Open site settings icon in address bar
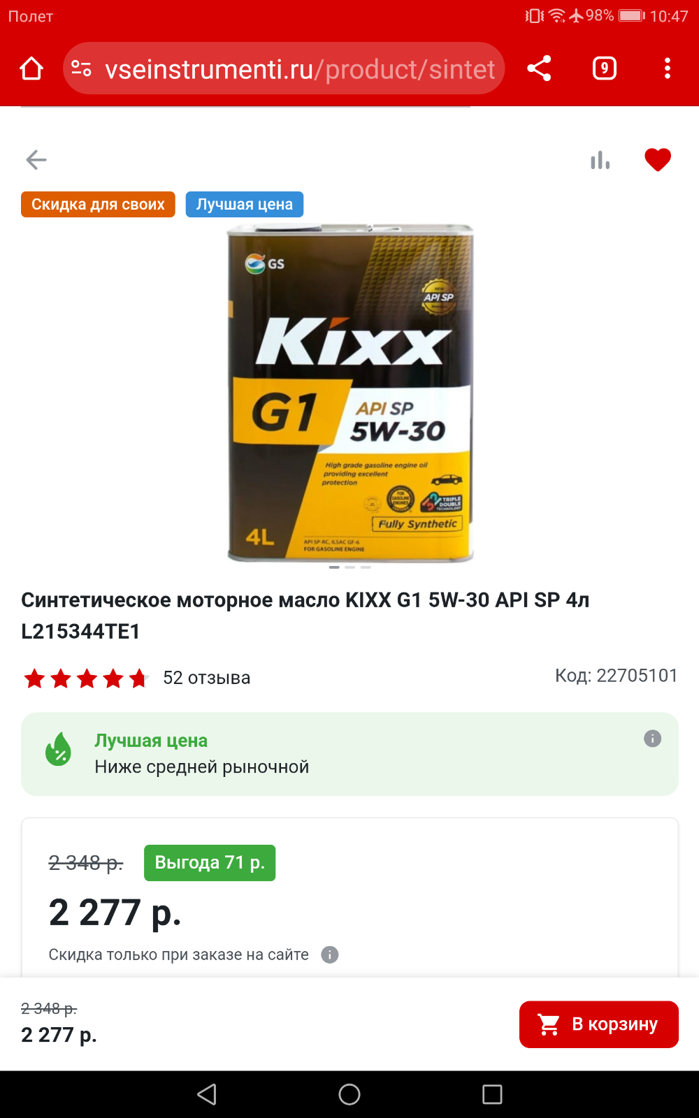The image size is (699, 1118). tap(82, 68)
